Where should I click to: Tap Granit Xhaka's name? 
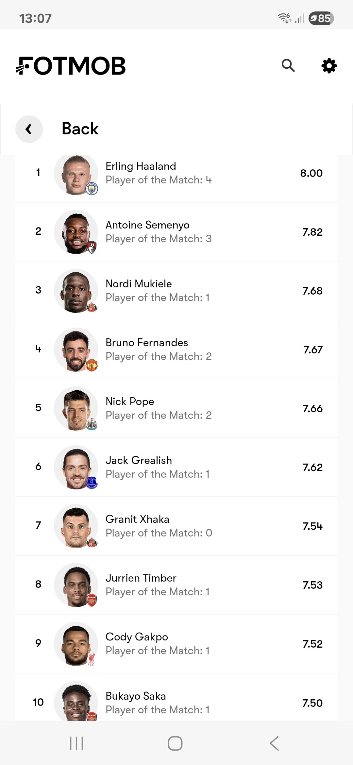(137, 519)
